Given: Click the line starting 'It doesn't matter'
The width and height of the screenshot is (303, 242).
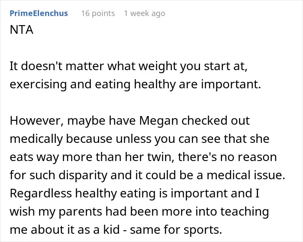Looking at the screenshot, I should tap(129, 66).
